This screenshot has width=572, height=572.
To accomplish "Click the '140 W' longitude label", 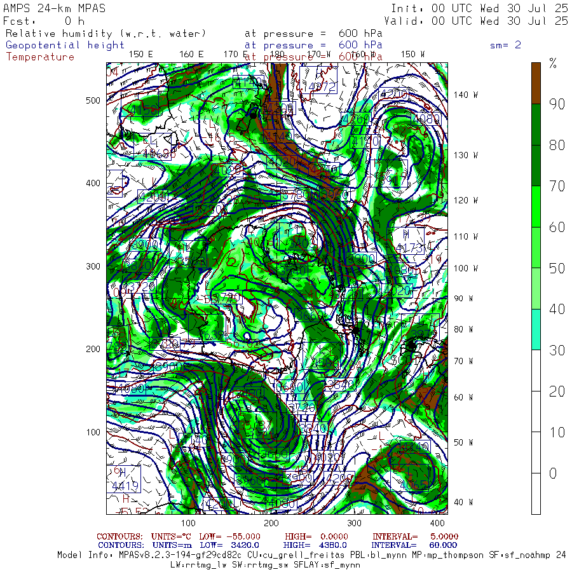I will [465, 95].
